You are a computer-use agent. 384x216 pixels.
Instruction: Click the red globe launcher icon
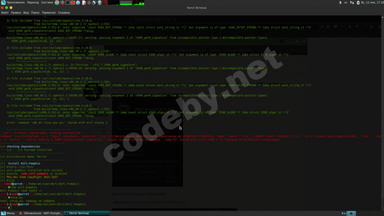(x=105, y=2)
